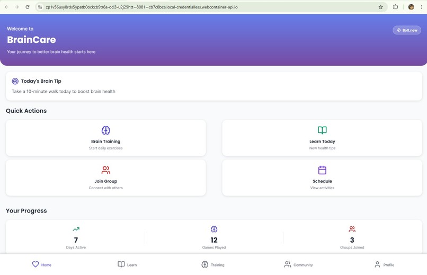Click the trending arrow icon above Days Active
This screenshot has height=275, width=427.
(x=76, y=229)
